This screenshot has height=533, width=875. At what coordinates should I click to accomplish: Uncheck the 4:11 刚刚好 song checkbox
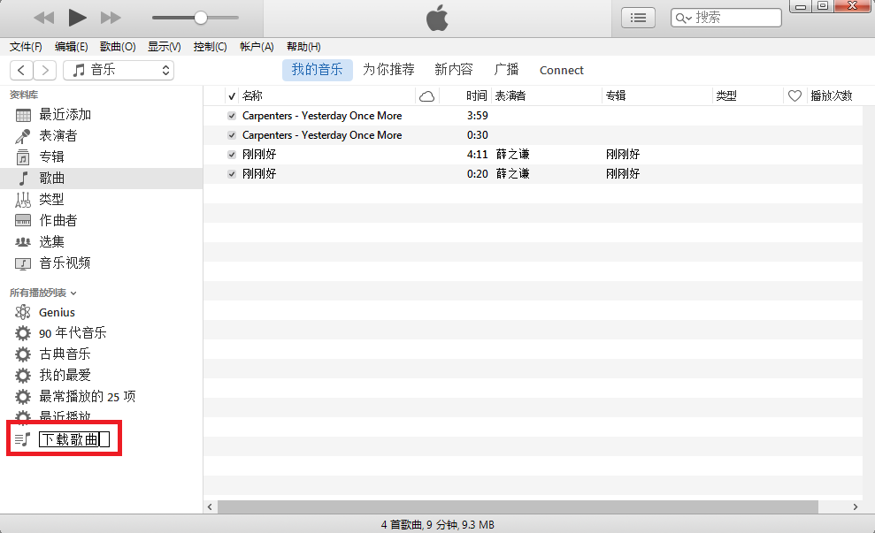[x=232, y=155]
